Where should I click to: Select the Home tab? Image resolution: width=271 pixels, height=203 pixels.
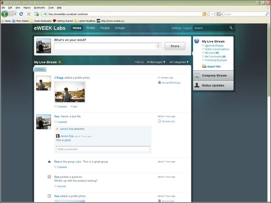click(x=77, y=28)
